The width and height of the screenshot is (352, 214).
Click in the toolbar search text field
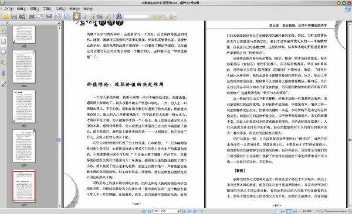point(136,16)
